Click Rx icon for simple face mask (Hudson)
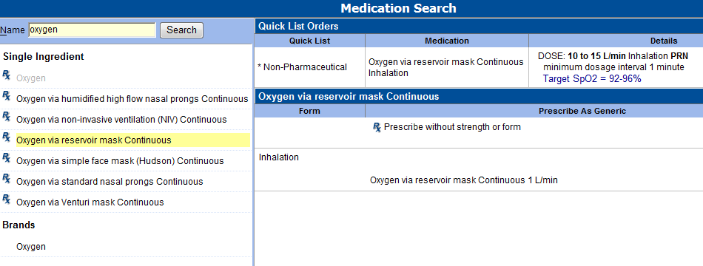The image size is (703, 266). (6, 157)
